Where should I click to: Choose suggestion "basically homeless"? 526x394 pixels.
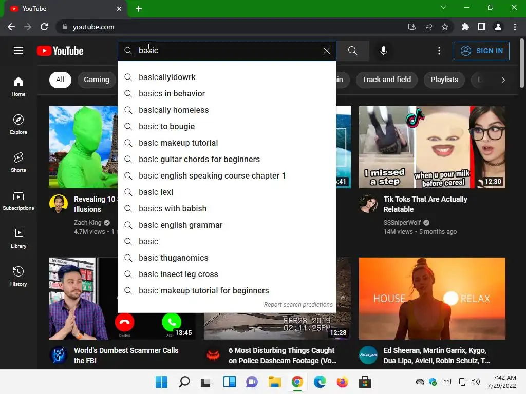[227, 110]
